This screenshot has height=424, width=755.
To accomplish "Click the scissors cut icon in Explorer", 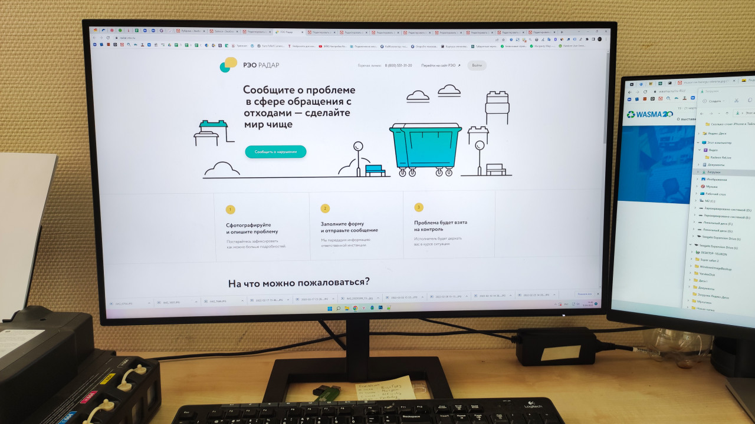I will tap(737, 101).
